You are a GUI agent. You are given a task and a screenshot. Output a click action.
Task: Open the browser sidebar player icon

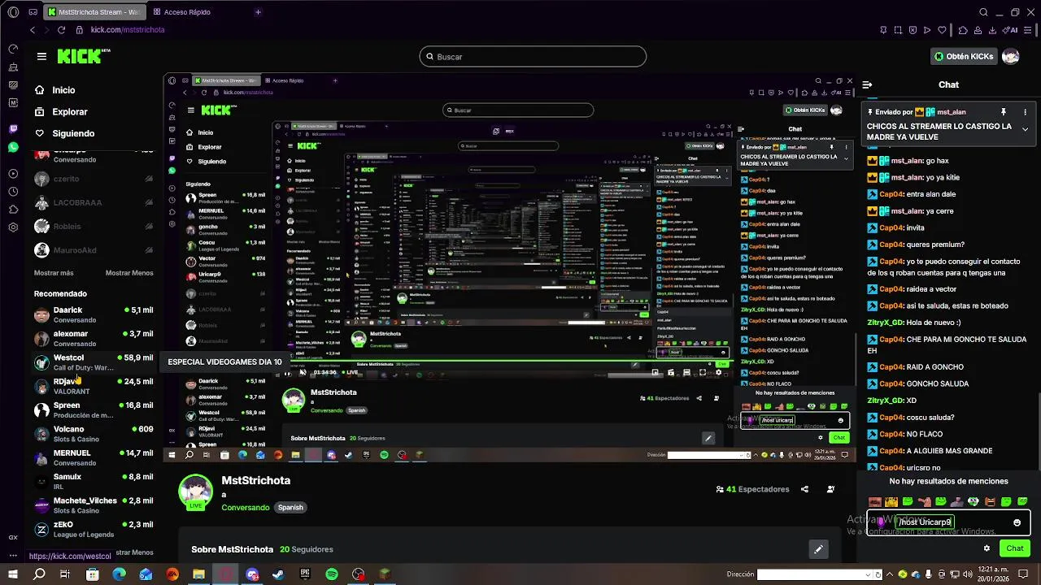tap(13, 174)
